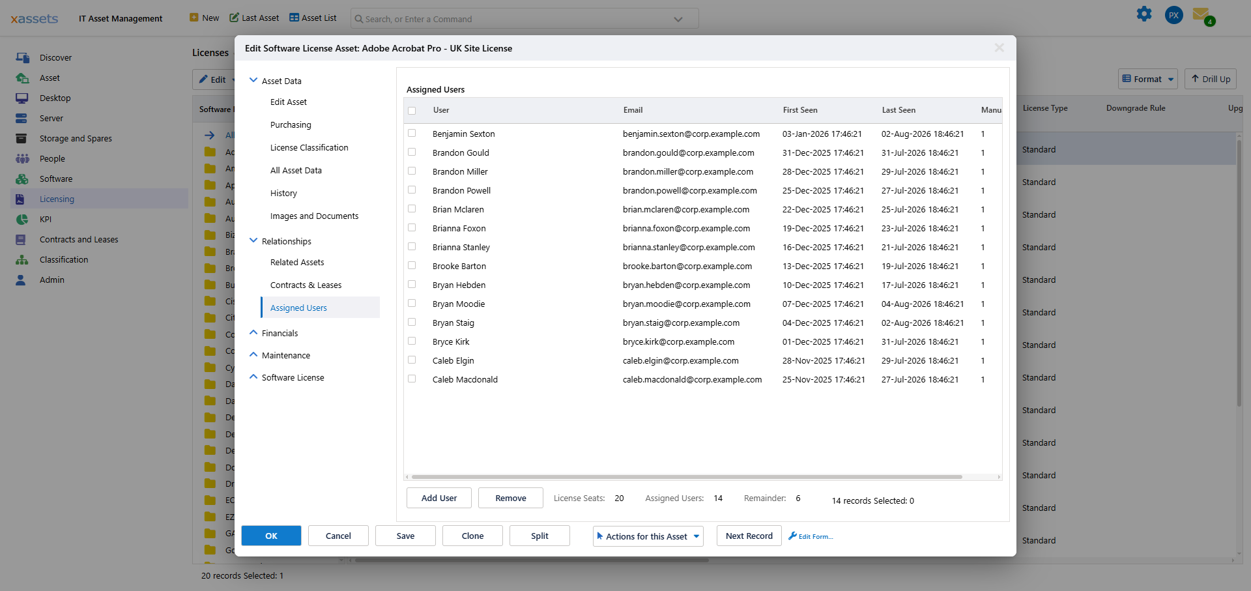
Task: Open the mail notifications icon
Action: coord(1202,15)
